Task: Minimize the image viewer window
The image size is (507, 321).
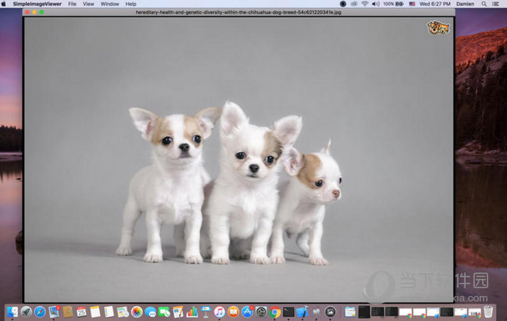Action: (x=34, y=12)
